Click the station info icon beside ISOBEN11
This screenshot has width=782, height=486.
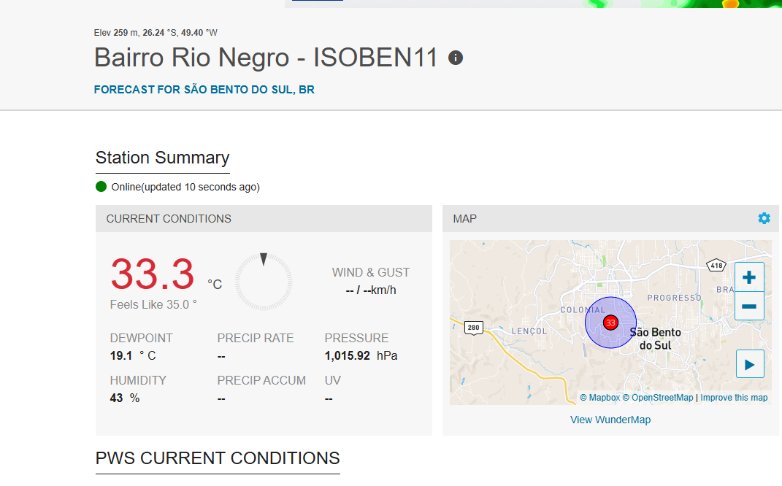coord(456,58)
